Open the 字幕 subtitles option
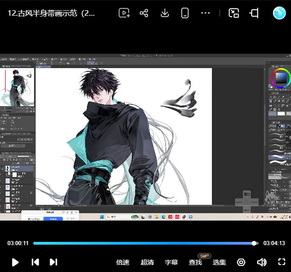The image size is (291, 272). point(171,262)
